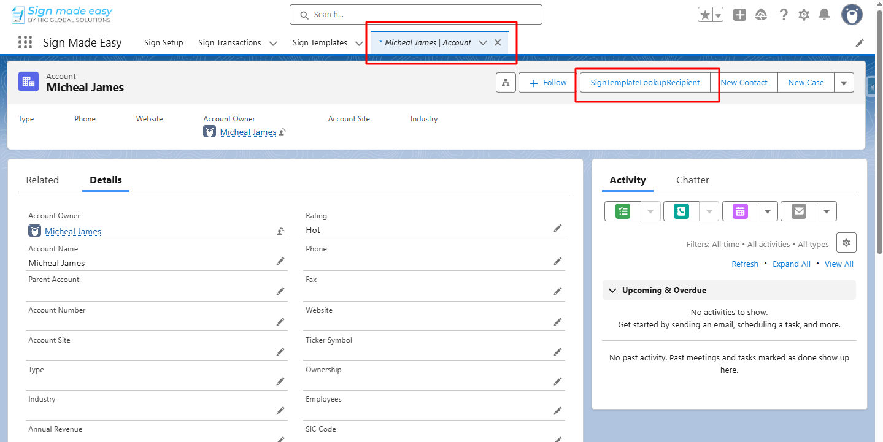Collapse the Upcoming & Overdue section
The image size is (883, 442).
point(612,290)
